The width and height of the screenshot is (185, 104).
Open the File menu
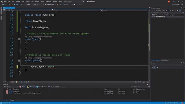[x=5, y=1]
